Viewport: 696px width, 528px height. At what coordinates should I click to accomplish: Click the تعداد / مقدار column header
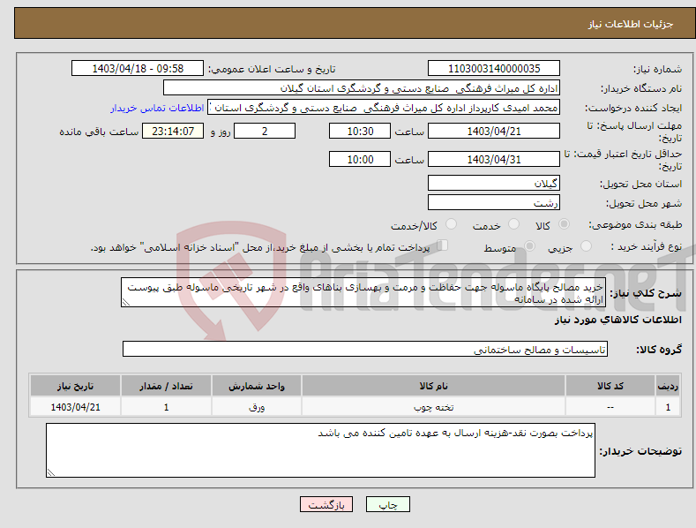(166, 386)
